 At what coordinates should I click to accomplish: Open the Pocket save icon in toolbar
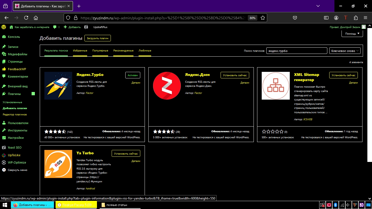295,18
